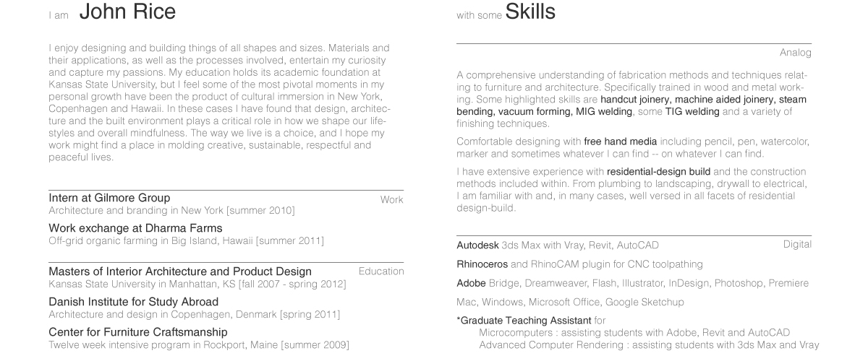Select the Intern at Gilmore Group entry
855x361 pixels.
(x=109, y=198)
